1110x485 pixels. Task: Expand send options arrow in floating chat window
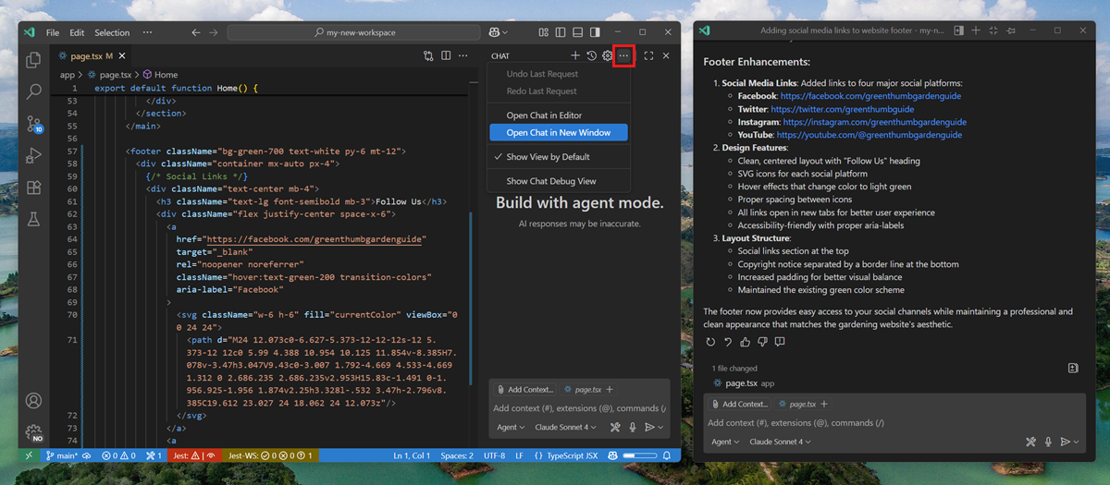(x=1077, y=442)
